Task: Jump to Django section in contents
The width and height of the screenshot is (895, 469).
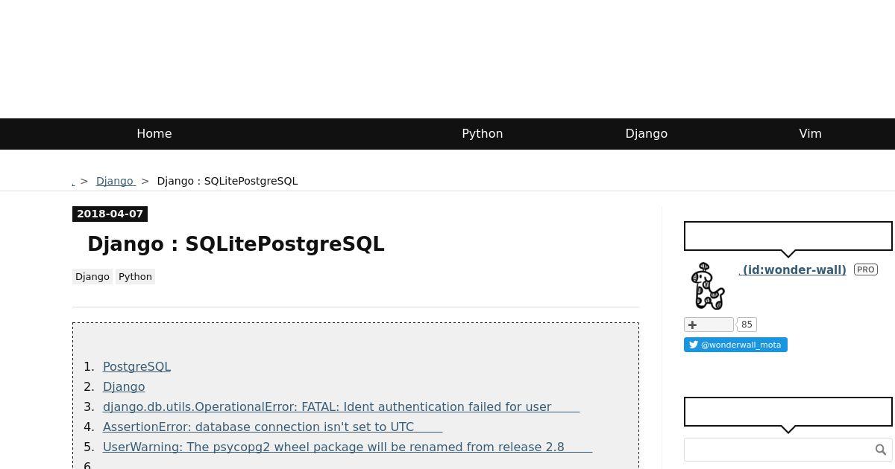Action: click(124, 386)
